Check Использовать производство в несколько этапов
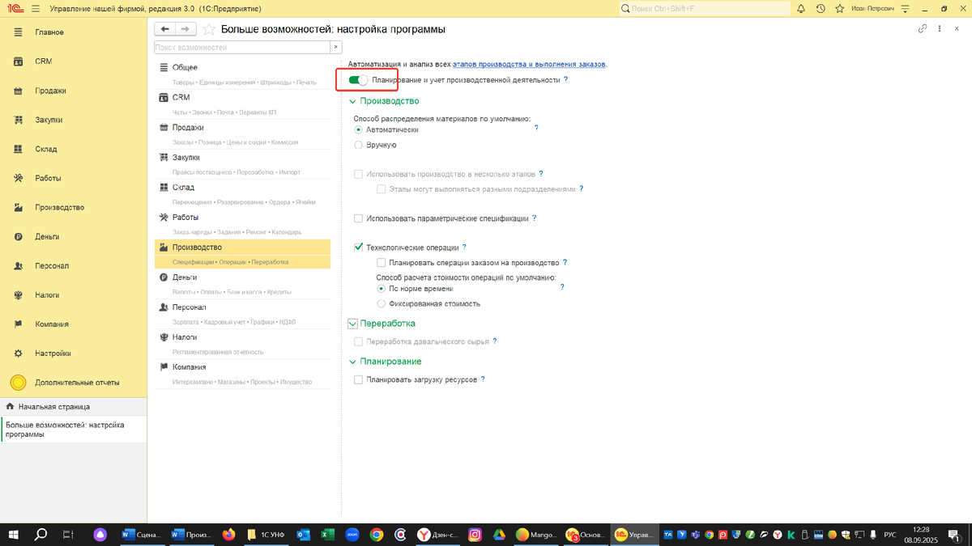Image resolution: width=972 pixels, height=546 pixels. point(359,174)
